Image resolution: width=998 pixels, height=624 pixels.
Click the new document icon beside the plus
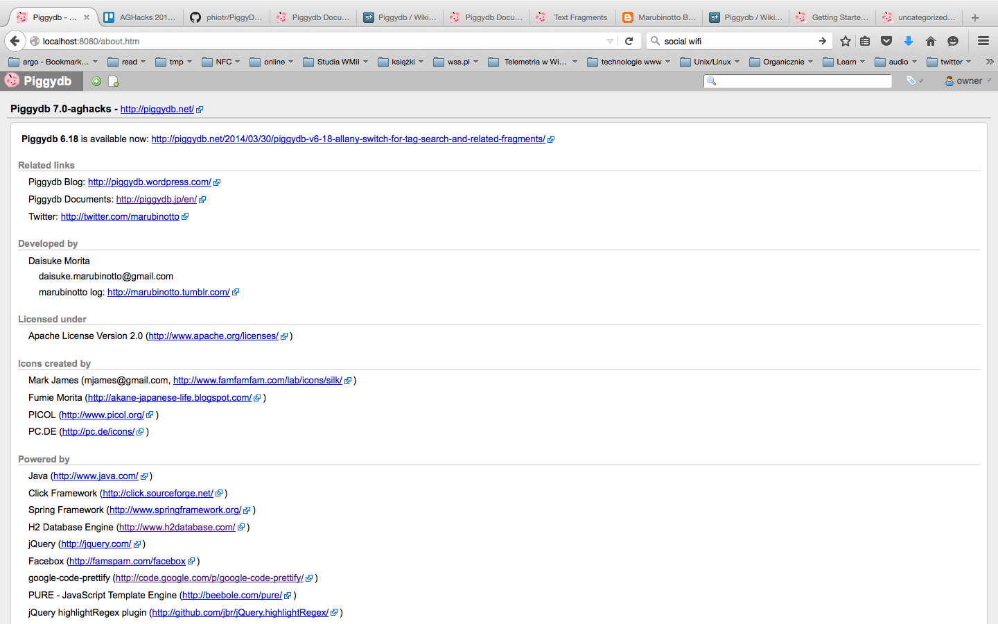114,82
